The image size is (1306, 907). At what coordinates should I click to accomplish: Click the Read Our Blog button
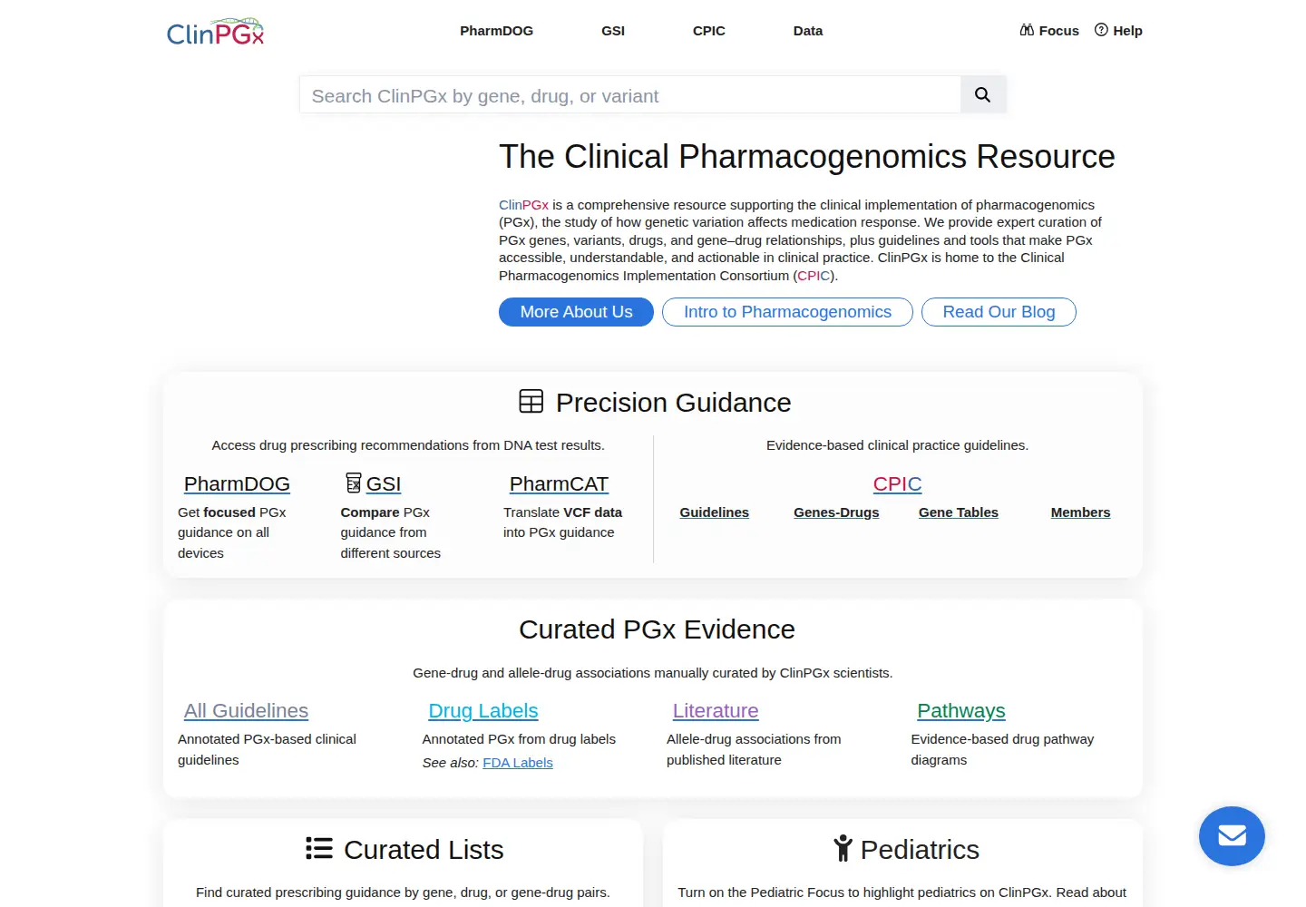coord(999,312)
